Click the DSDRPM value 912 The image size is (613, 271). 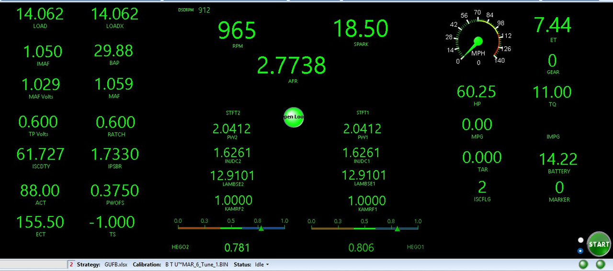(x=204, y=10)
